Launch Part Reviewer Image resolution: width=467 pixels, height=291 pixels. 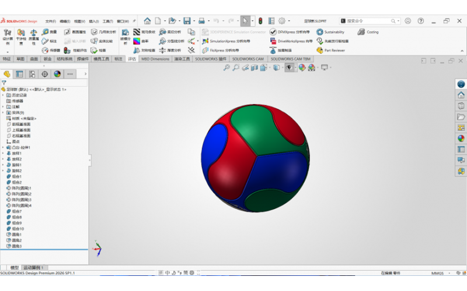(x=330, y=50)
